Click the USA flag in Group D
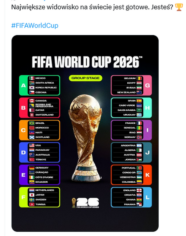 coord(32,145)
